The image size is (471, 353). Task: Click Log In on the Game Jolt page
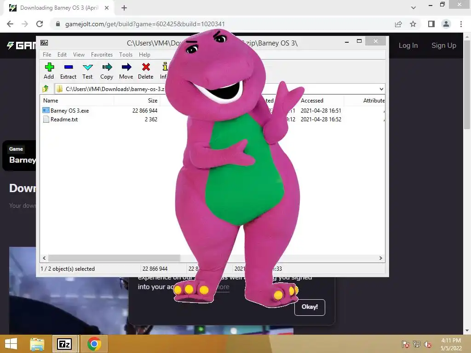(x=408, y=46)
